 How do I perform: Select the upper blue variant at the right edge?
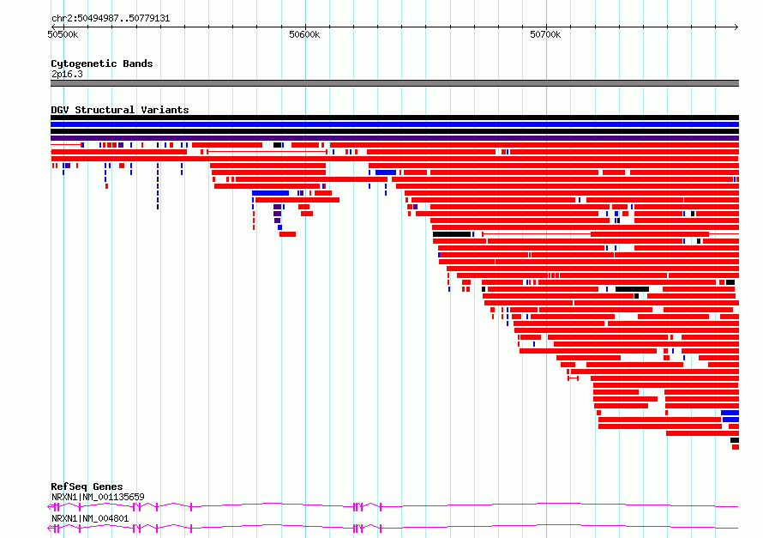[730, 413]
